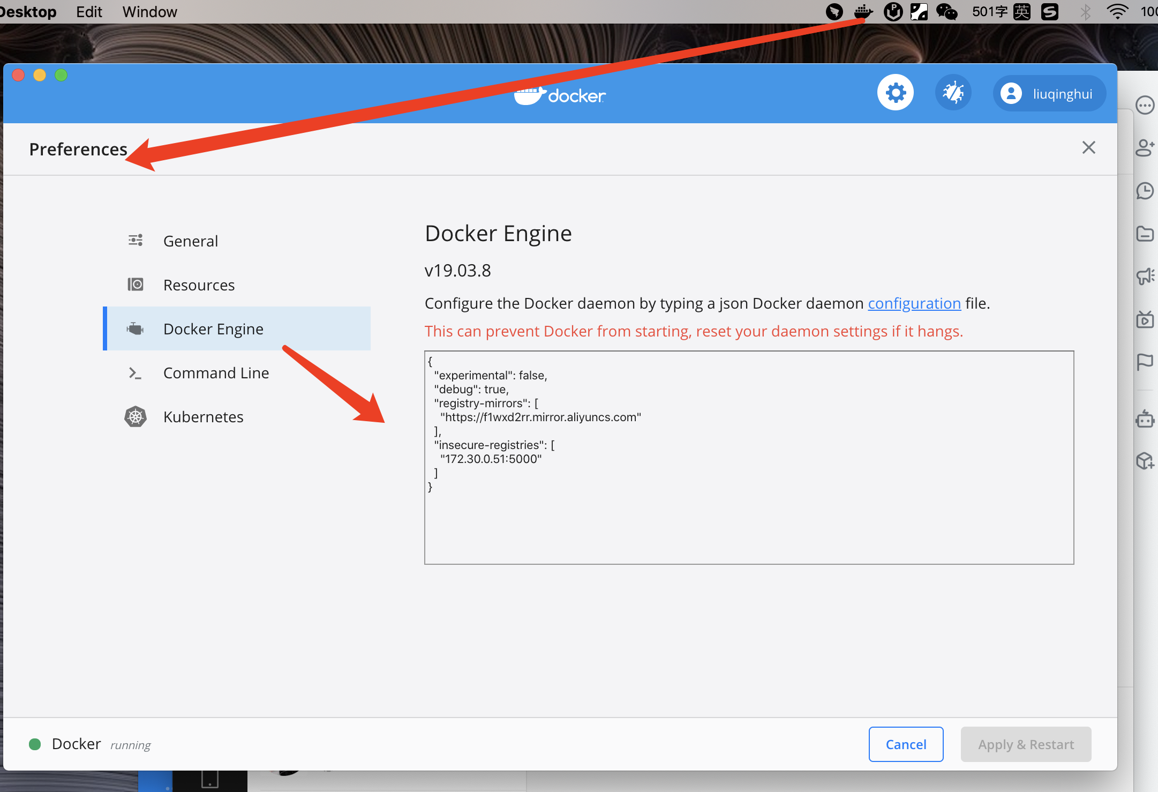Click the 501字 word count item

click(x=990, y=11)
